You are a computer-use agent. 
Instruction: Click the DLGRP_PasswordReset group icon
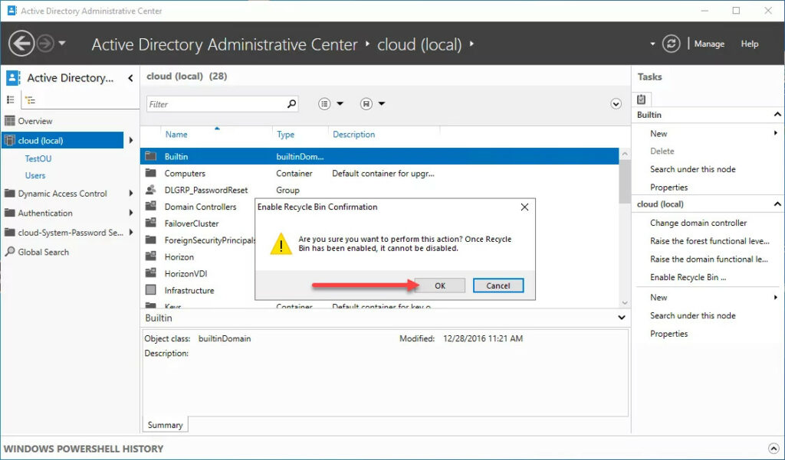point(150,190)
